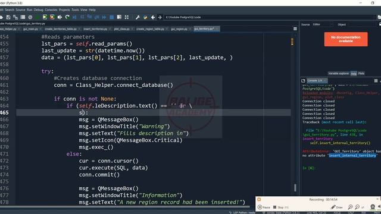Image resolution: width=381 pixels, height=214 pixels.
Task: Maximize current pane icon
Action: (119, 17)
